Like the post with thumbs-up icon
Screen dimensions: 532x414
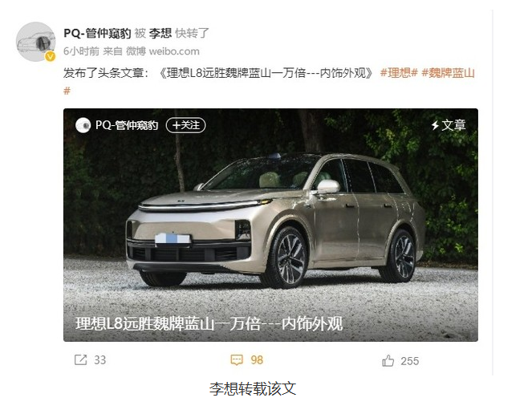coord(388,360)
